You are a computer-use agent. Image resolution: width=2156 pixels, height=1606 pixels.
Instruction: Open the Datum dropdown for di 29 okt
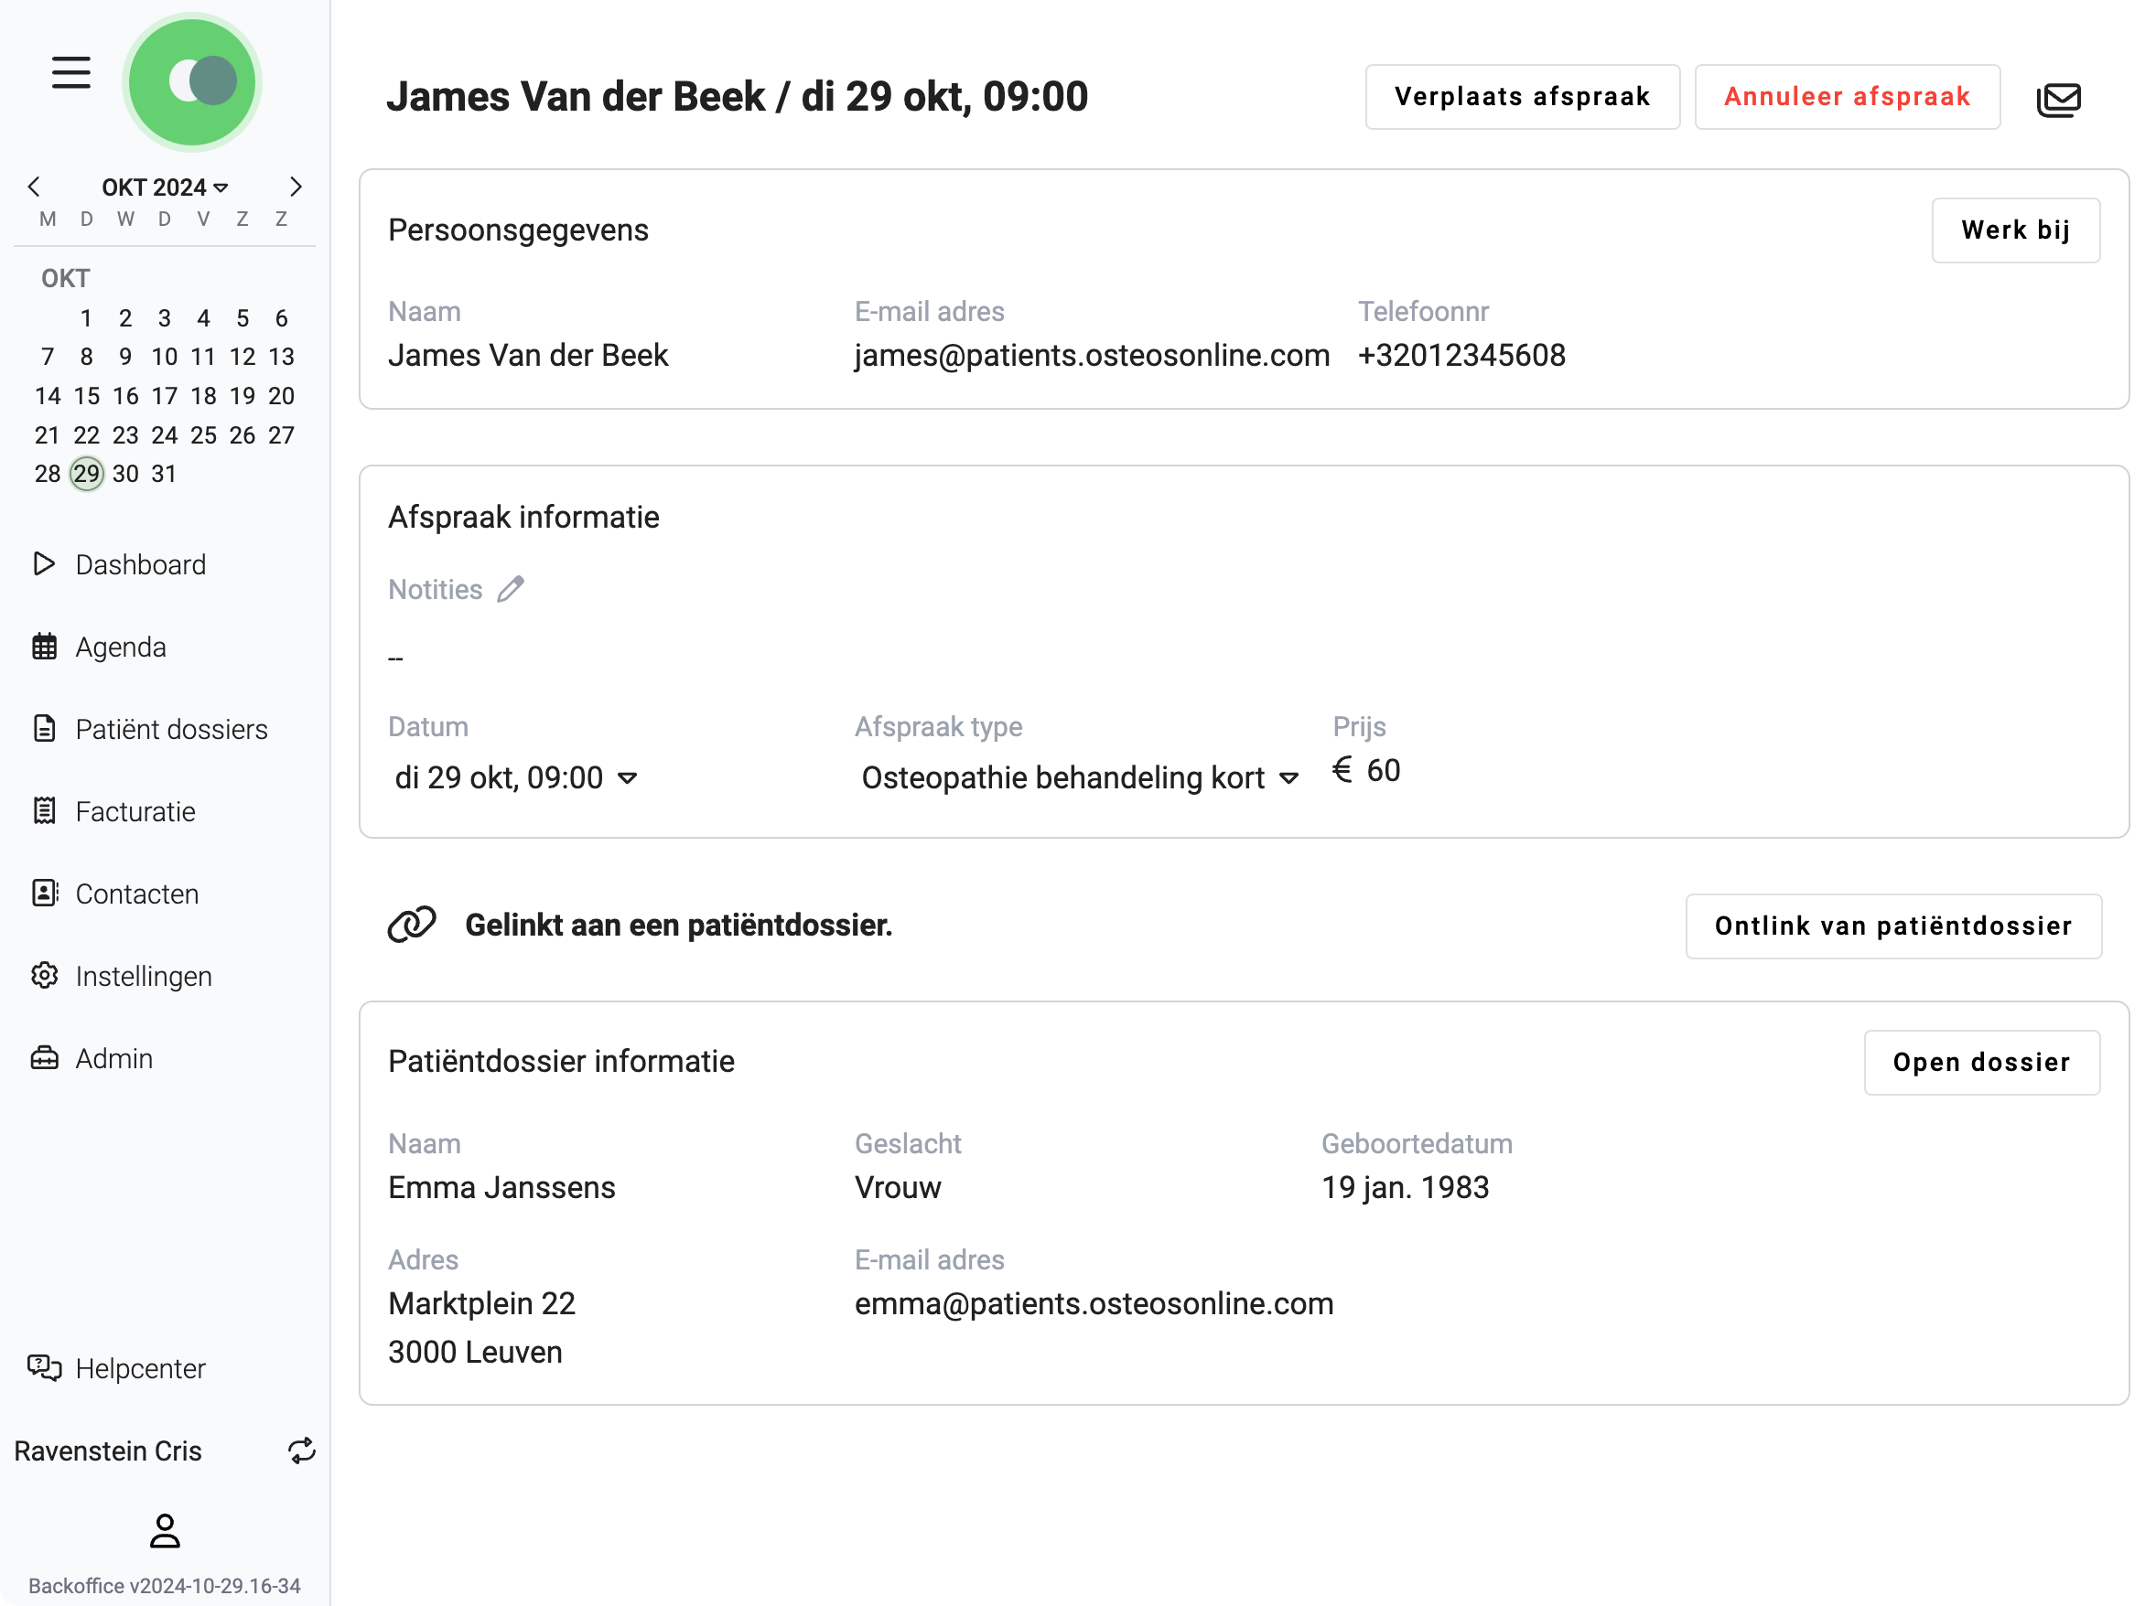click(629, 777)
